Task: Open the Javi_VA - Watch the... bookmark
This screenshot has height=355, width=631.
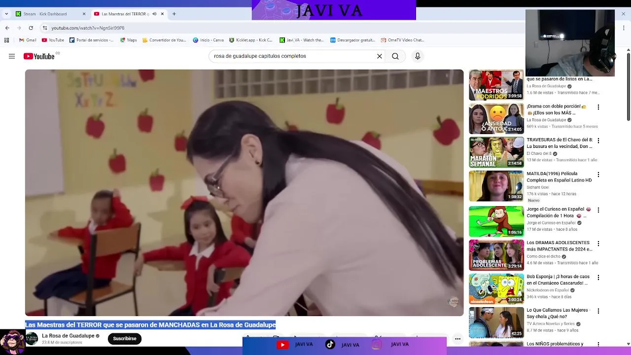Action: [x=302, y=40]
